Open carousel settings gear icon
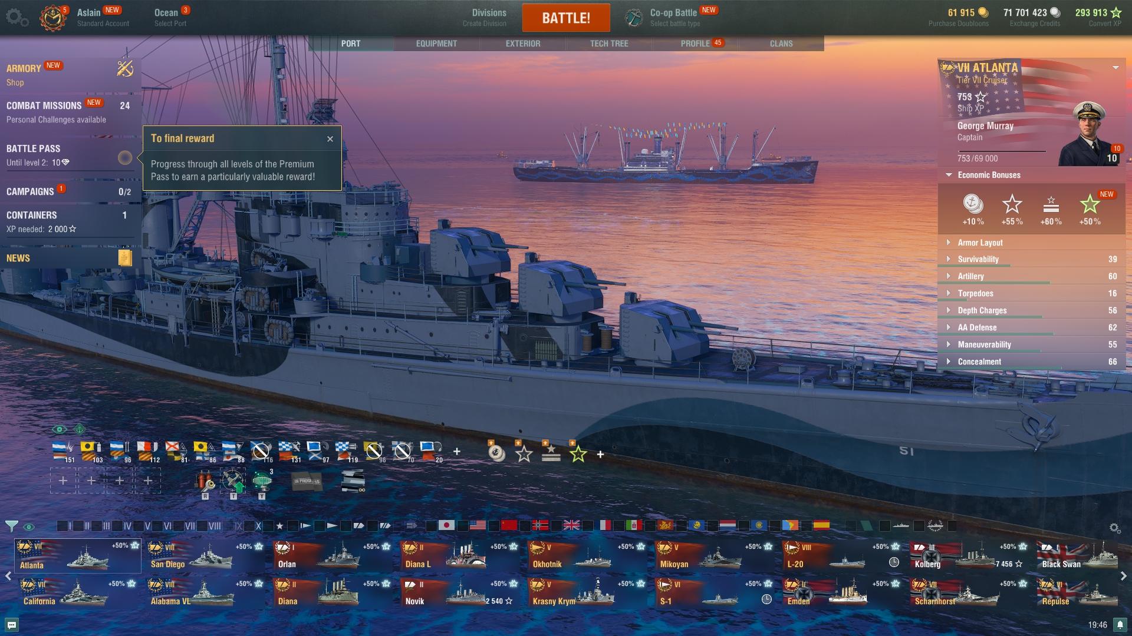Screen dimensions: 1132x636 tap(1114, 528)
